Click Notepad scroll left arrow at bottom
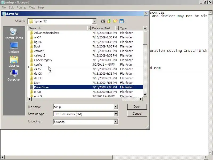 point(2,157)
